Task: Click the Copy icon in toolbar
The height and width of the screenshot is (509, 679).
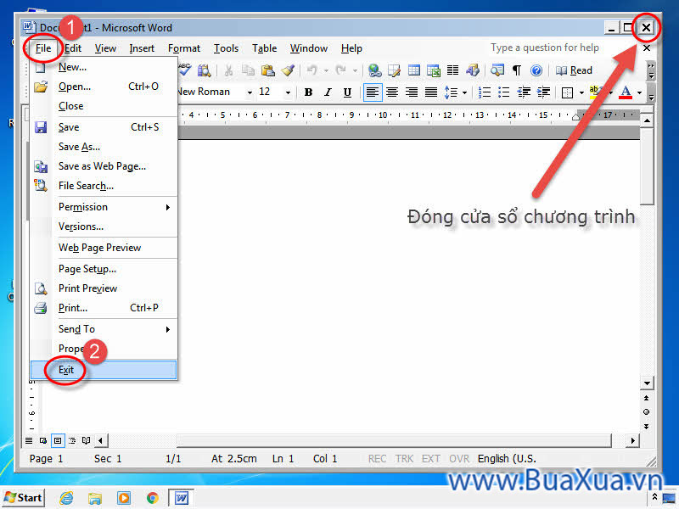Action: (248, 70)
